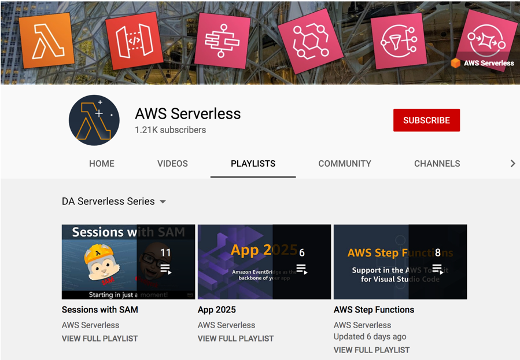Image resolution: width=520 pixels, height=360 pixels.
Task: Click playlist icon on AWS Step Functions thumbnail
Action: coord(438,269)
